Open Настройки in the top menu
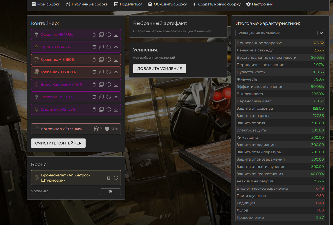 (x=259, y=4)
